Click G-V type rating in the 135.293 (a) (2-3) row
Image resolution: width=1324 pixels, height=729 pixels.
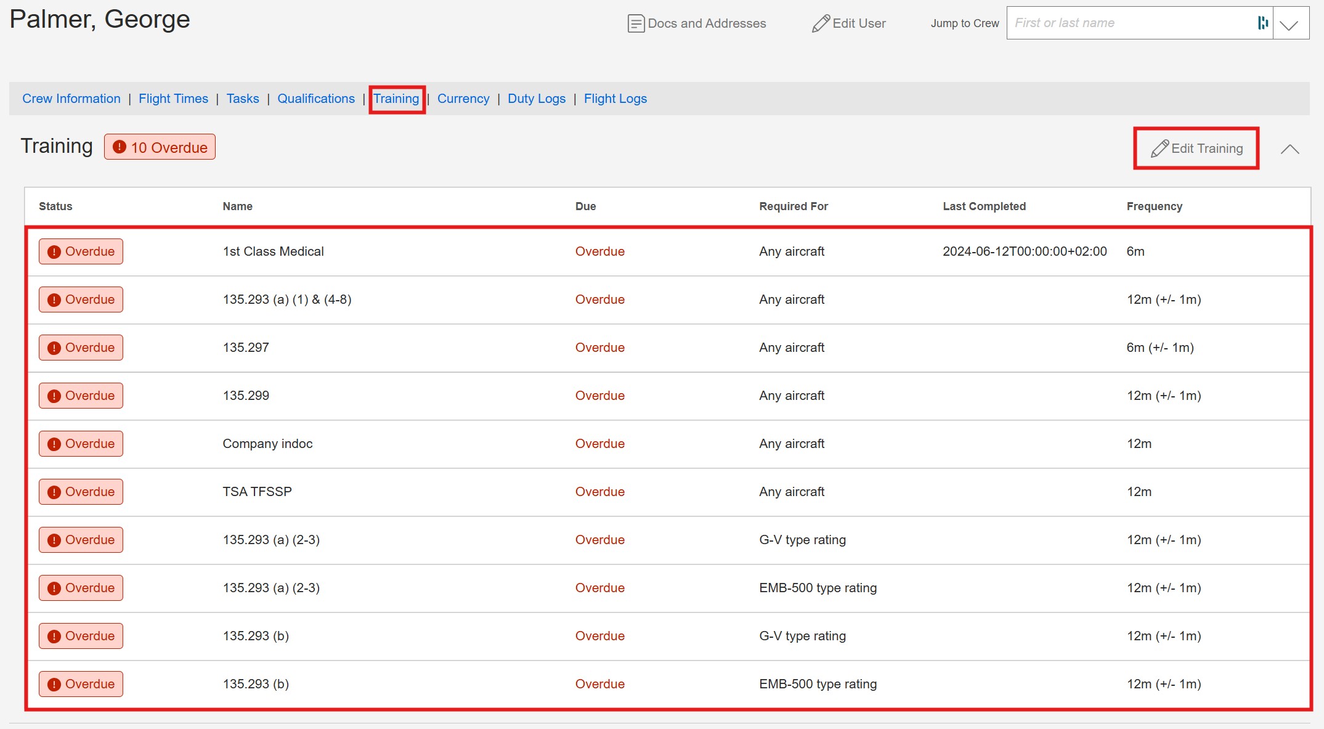click(x=802, y=540)
